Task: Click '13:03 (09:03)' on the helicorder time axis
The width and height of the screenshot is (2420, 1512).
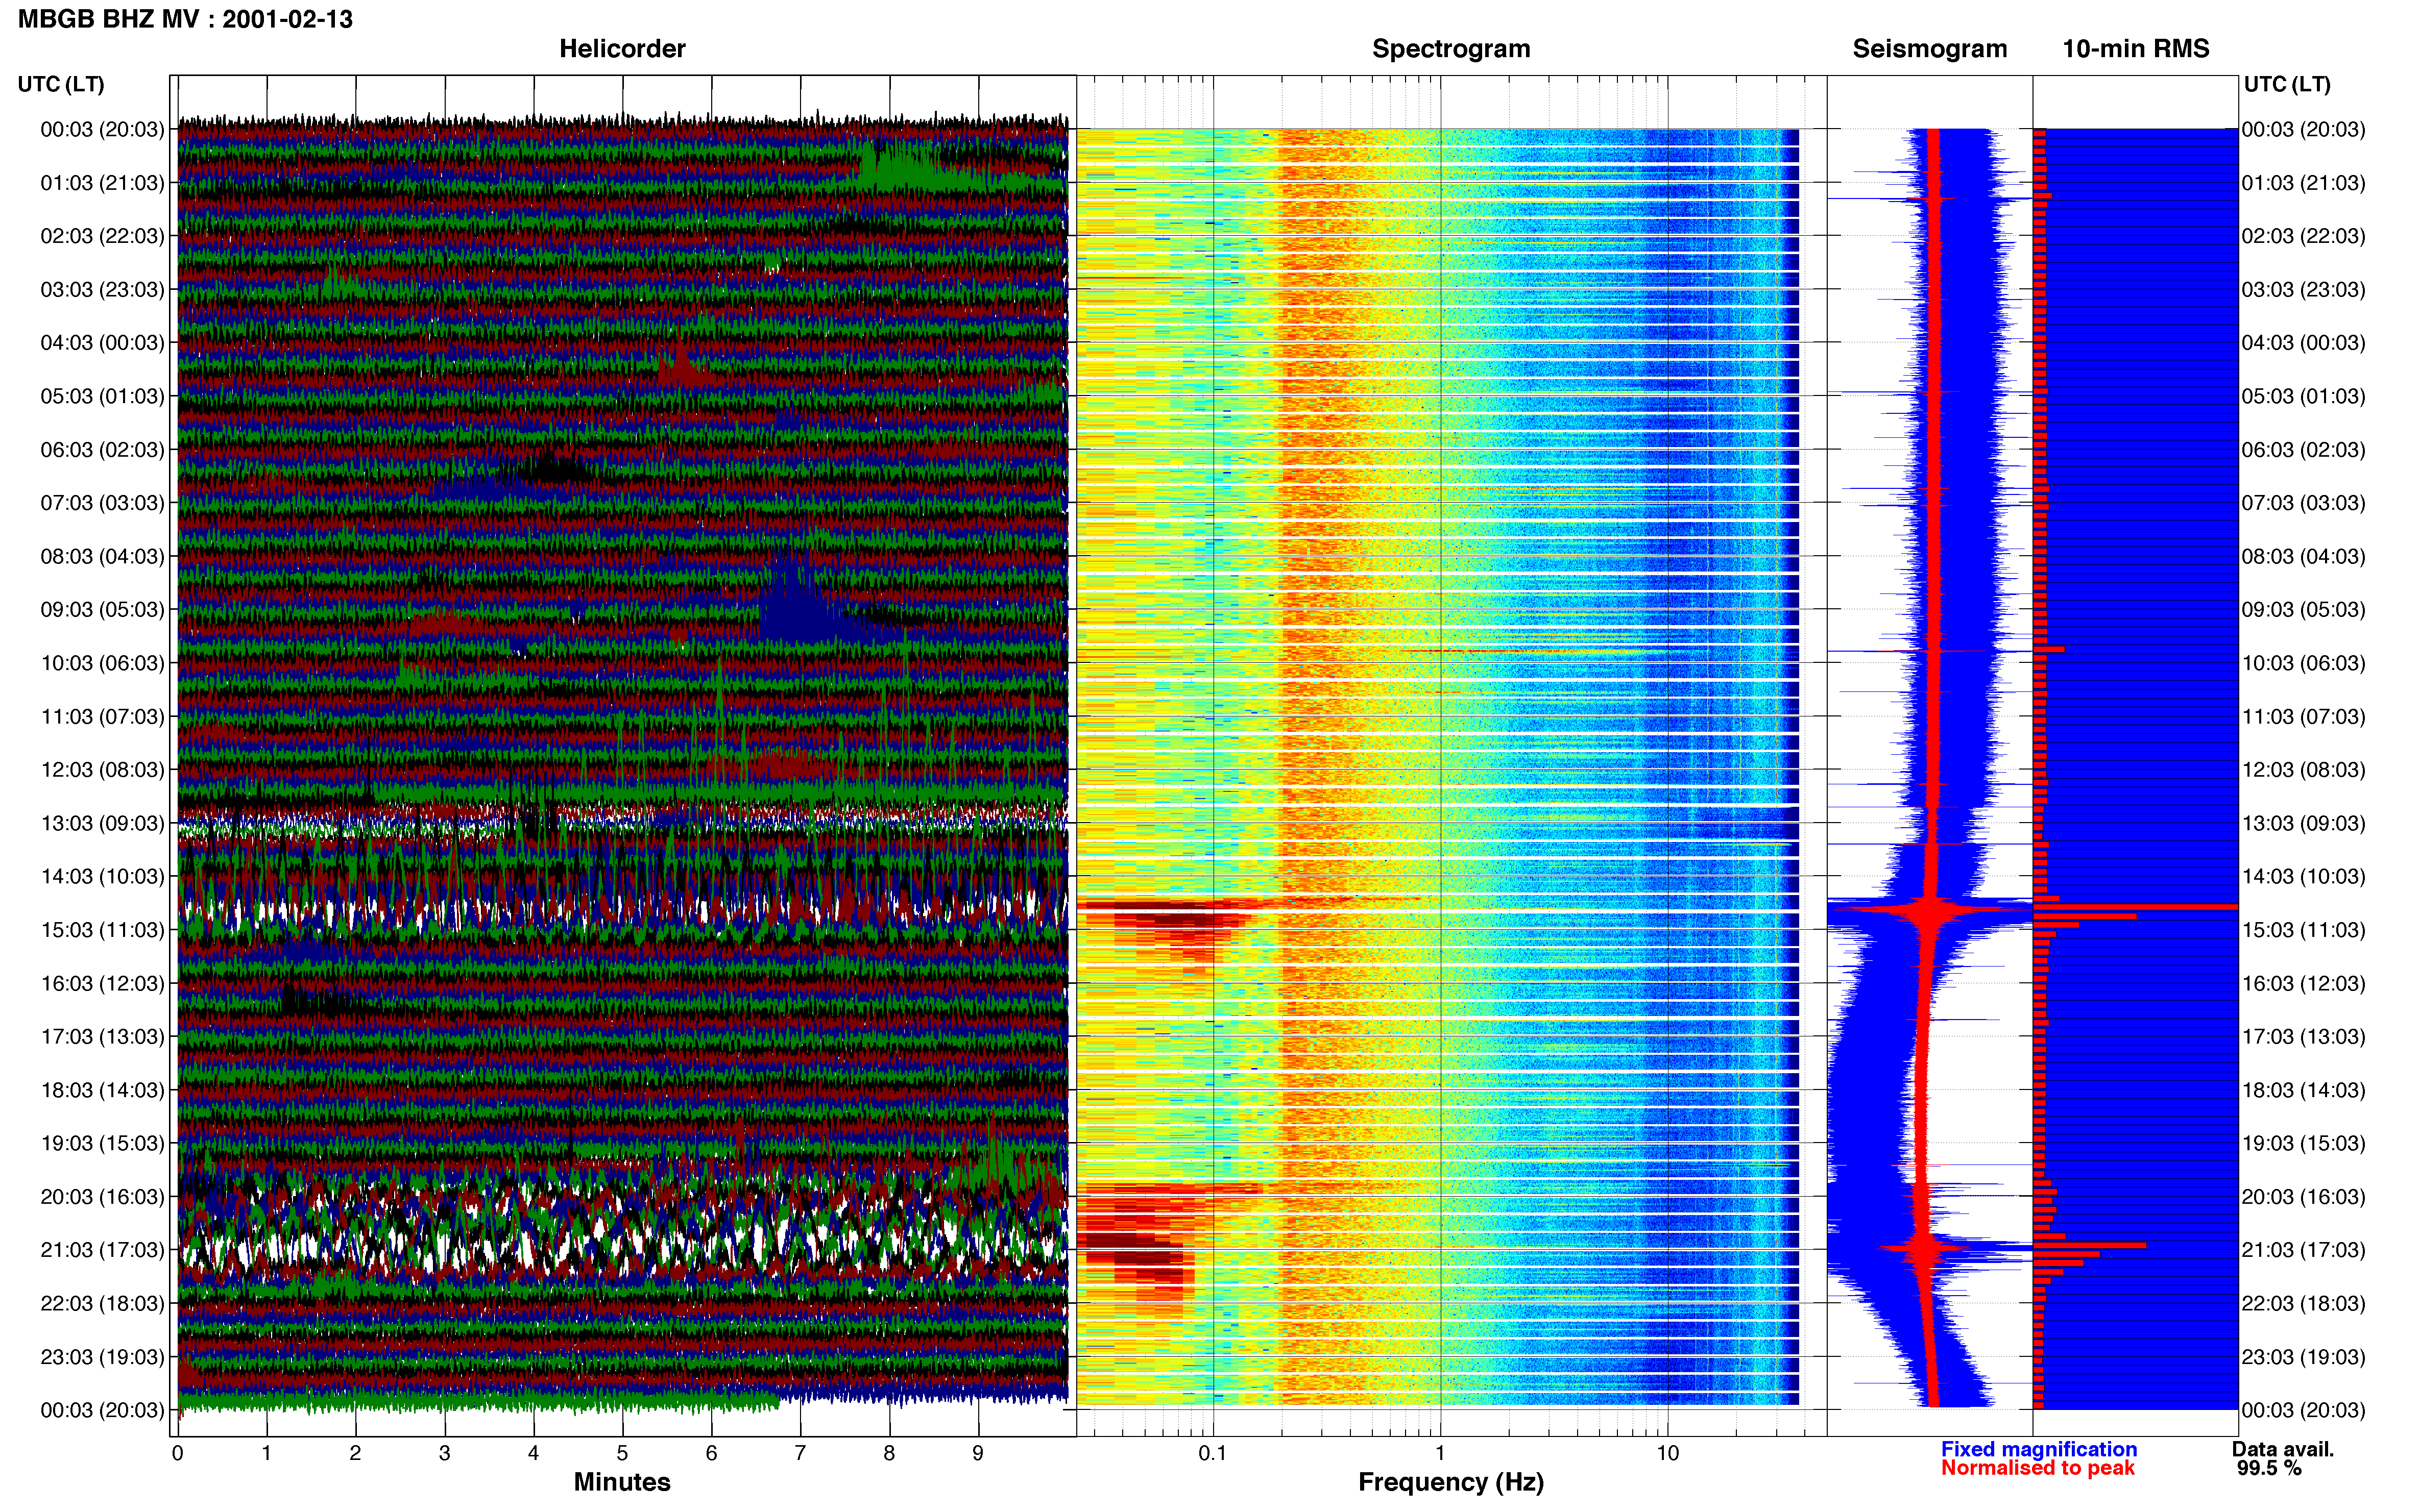Action: (x=102, y=823)
